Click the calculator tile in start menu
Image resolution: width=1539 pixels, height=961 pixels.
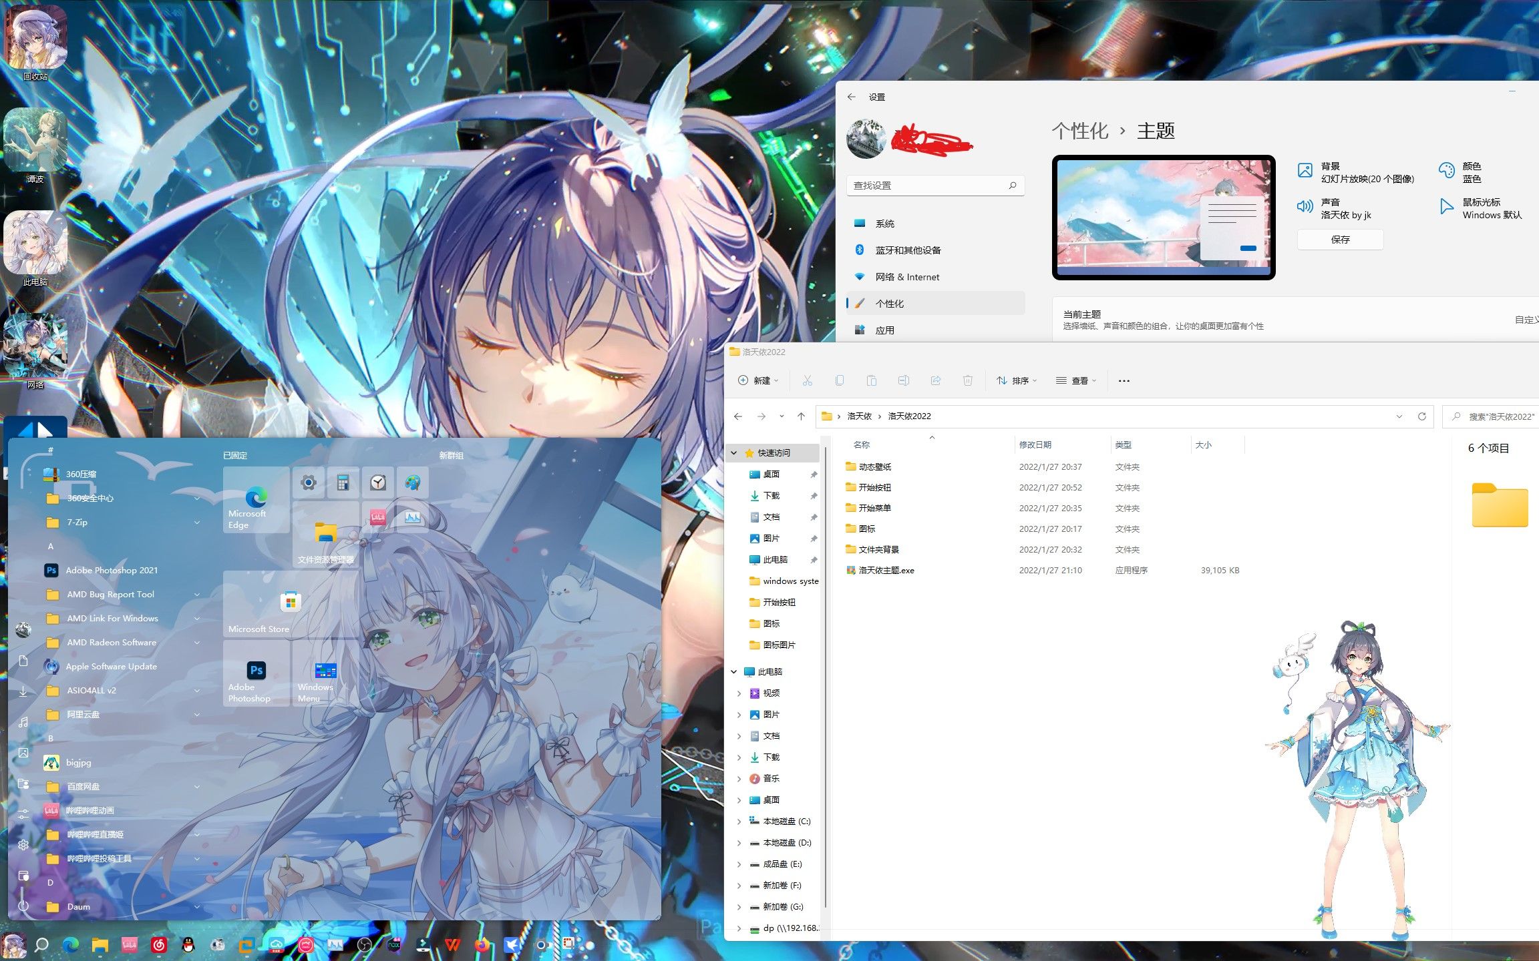(343, 483)
